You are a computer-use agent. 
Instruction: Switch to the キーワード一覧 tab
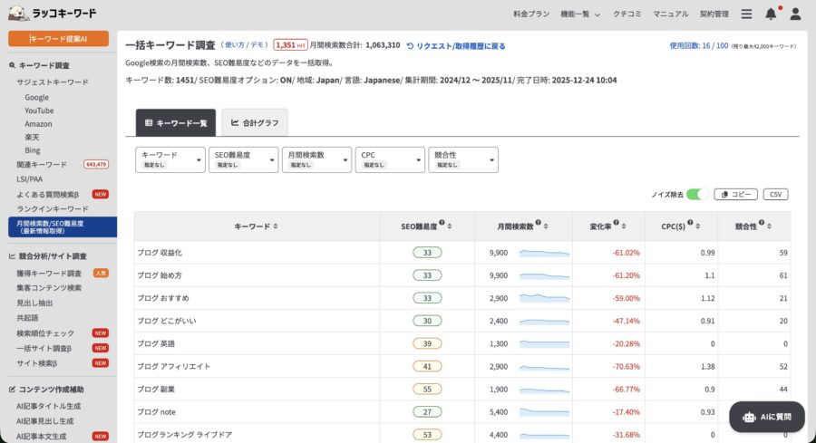(176, 122)
